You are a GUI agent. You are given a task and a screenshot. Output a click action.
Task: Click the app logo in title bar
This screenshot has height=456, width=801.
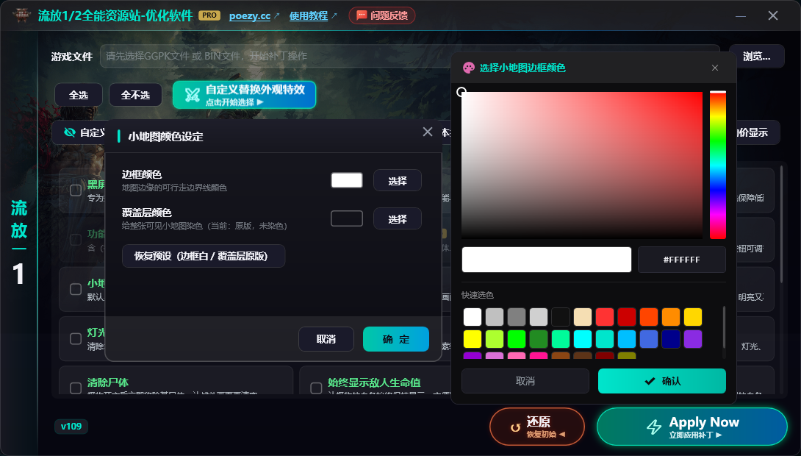21,15
